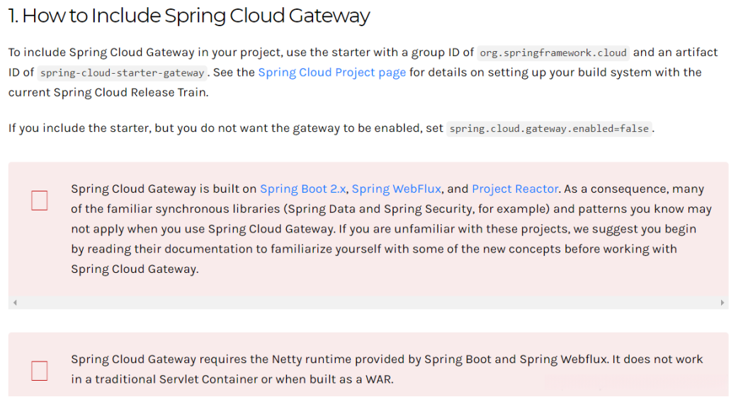Open the Spring WebFlux link
The width and height of the screenshot is (731, 397).
(396, 189)
